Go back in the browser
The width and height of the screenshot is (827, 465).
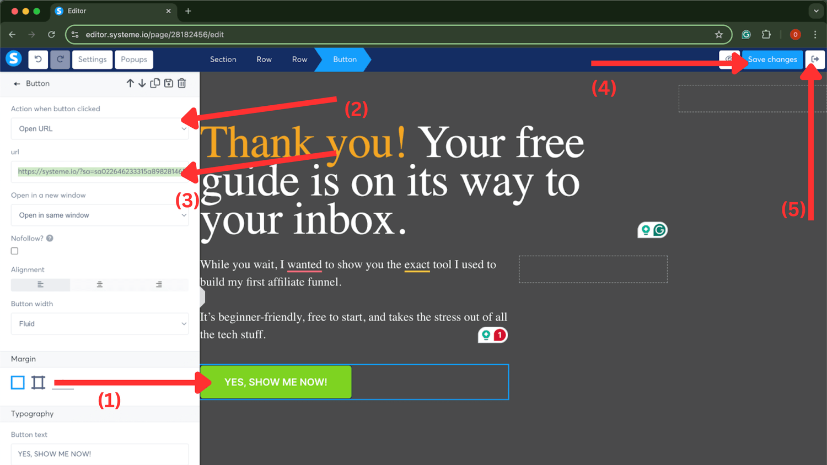pyautogui.click(x=12, y=34)
